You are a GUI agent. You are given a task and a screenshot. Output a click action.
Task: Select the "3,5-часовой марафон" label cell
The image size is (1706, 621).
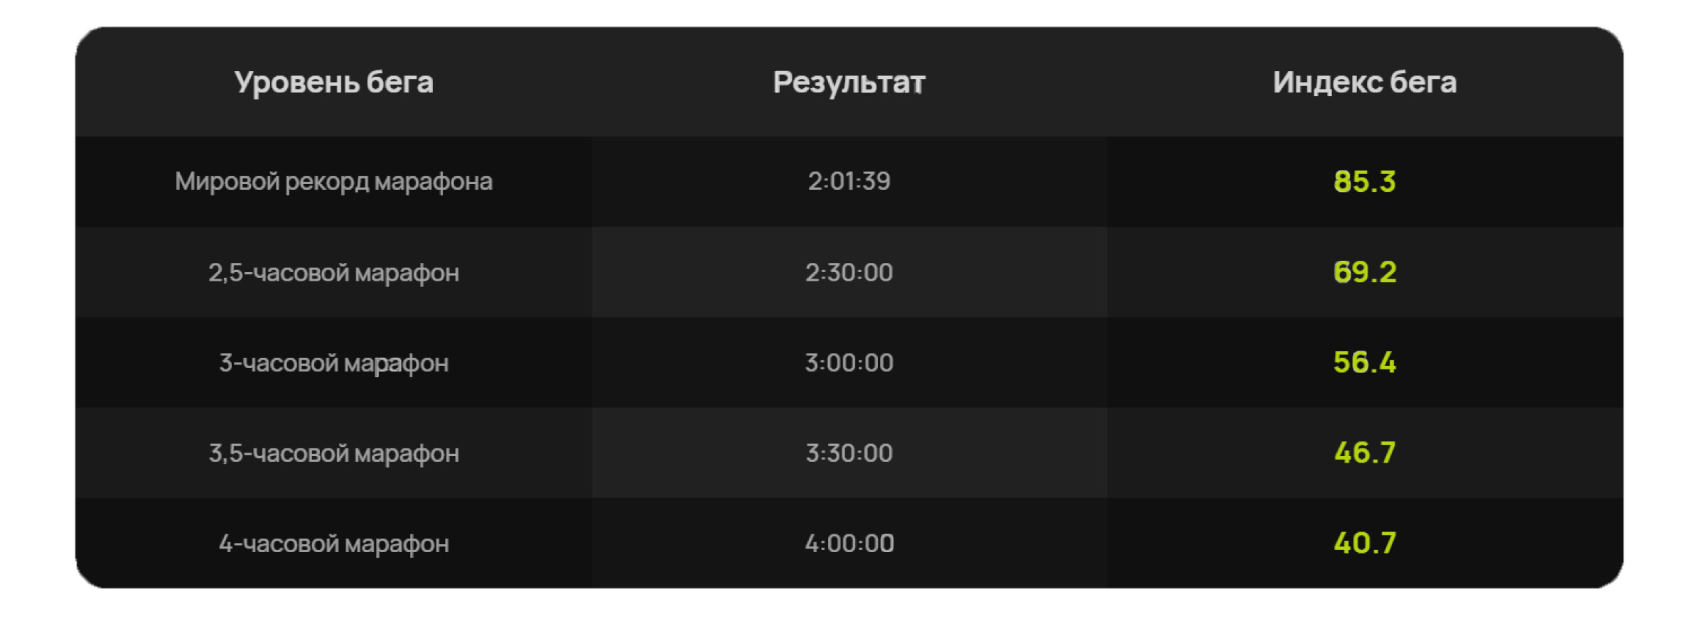click(x=333, y=453)
